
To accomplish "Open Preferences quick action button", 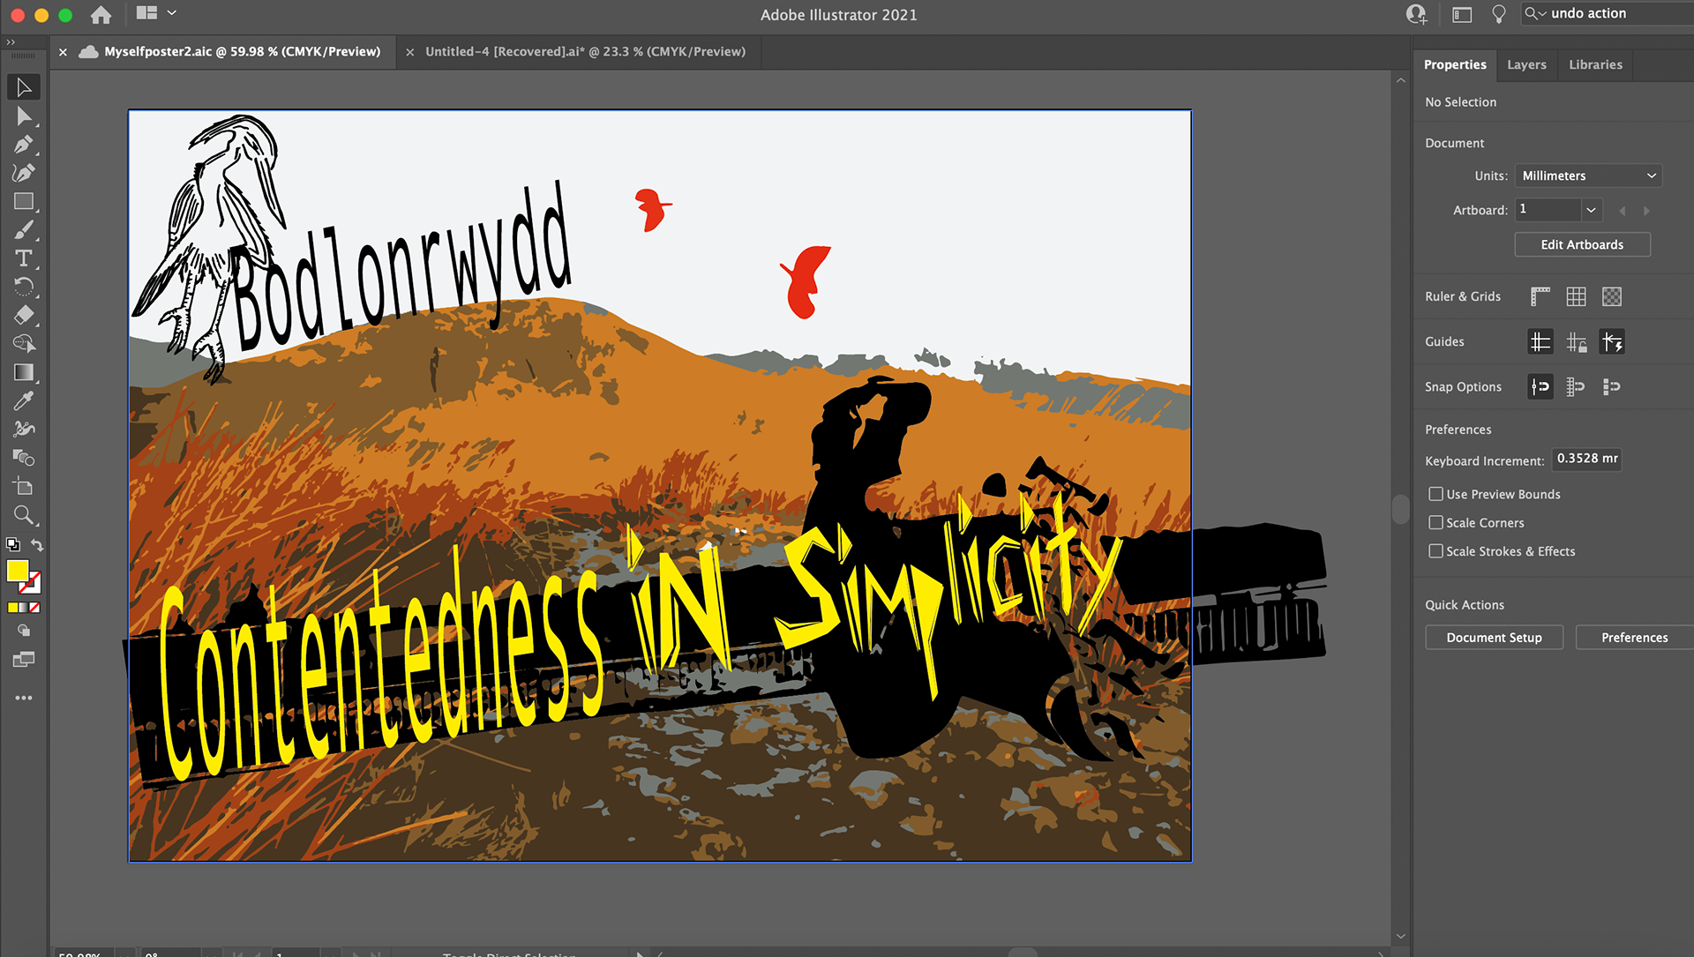I will click(1634, 638).
